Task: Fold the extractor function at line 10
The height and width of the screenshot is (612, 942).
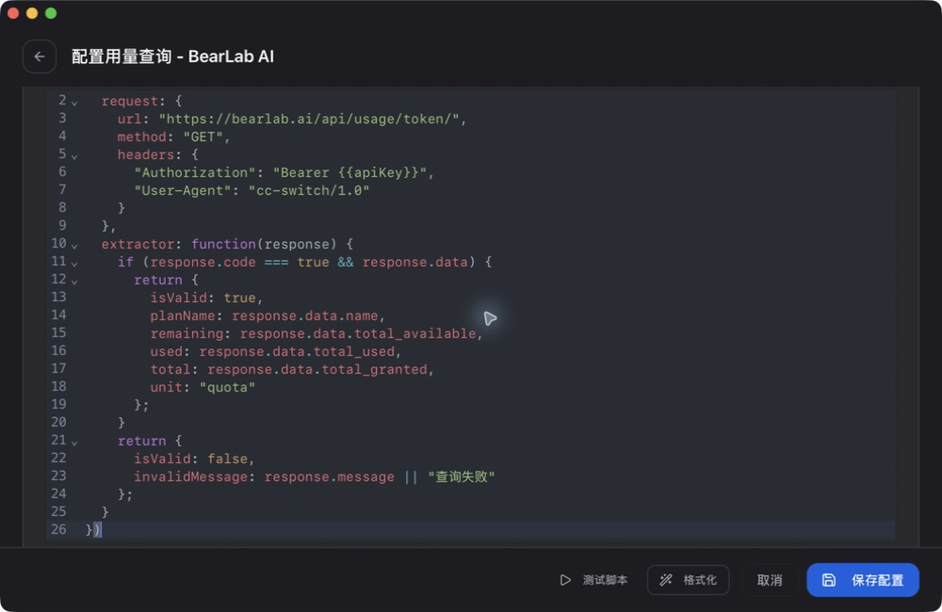Action: (74, 246)
